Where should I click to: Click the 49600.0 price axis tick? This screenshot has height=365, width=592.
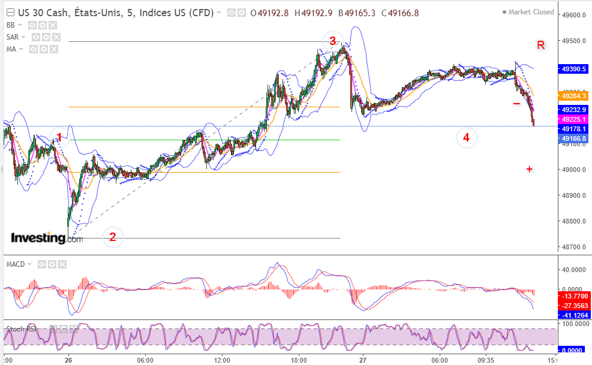tap(574, 16)
